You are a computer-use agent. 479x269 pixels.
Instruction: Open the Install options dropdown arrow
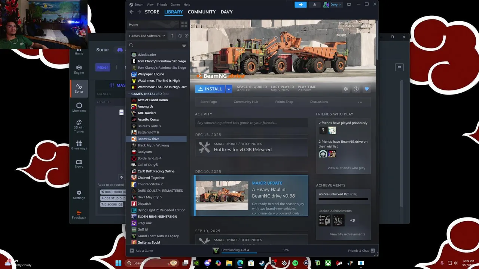[x=229, y=89]
